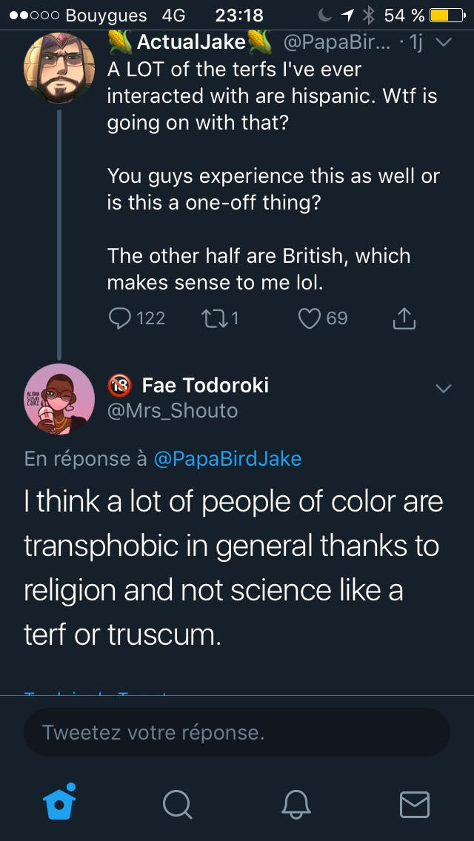Tap the status bar clock showing 23:18
The image size is (474, 841).
click(238, 15)
